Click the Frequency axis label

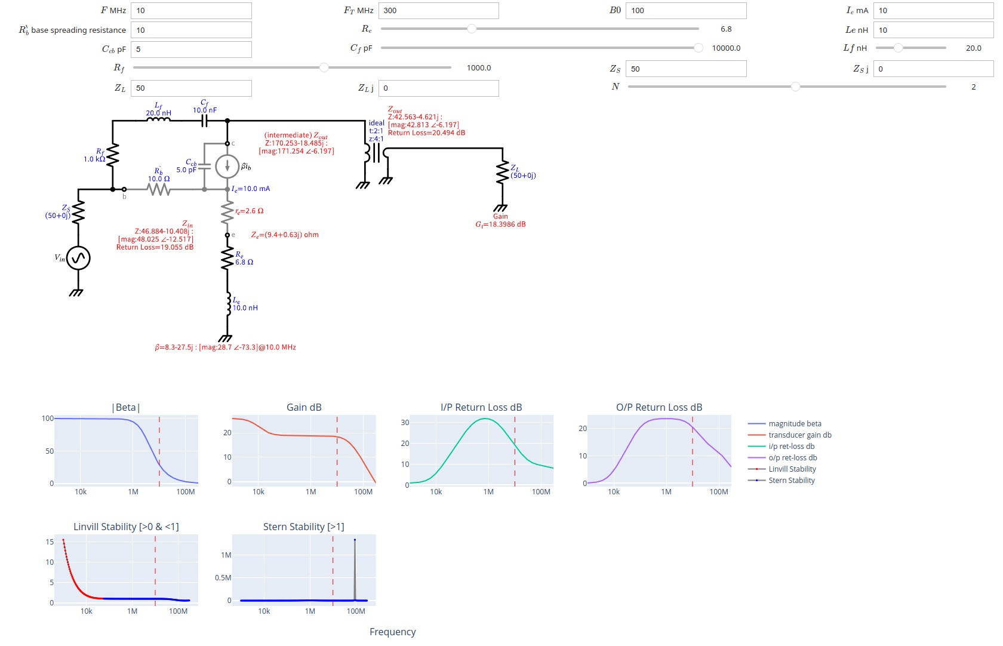(393, 632)
